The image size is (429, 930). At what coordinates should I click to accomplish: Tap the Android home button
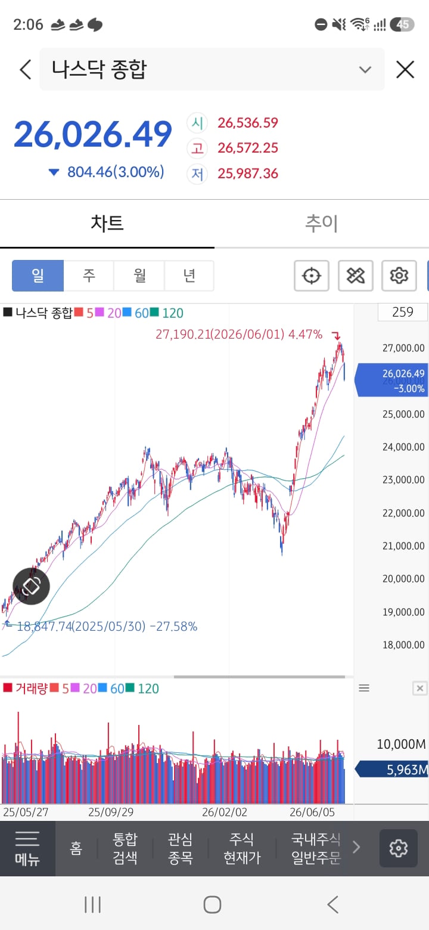click(212, 904)
